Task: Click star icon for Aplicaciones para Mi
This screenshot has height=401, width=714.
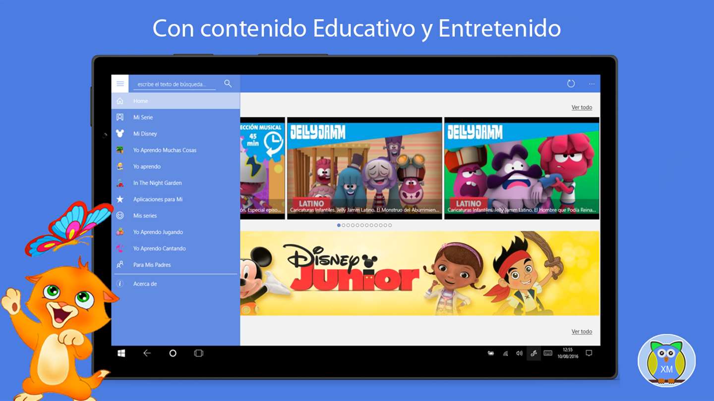Action: 120,199
